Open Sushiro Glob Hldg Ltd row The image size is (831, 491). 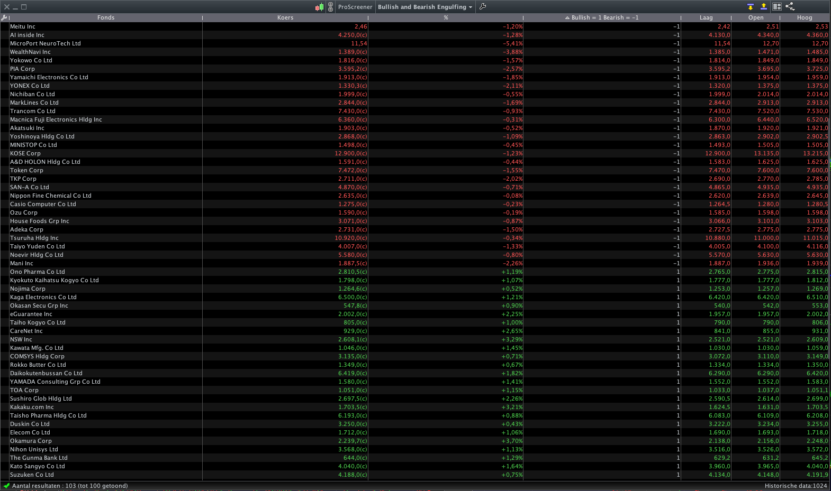415,399
